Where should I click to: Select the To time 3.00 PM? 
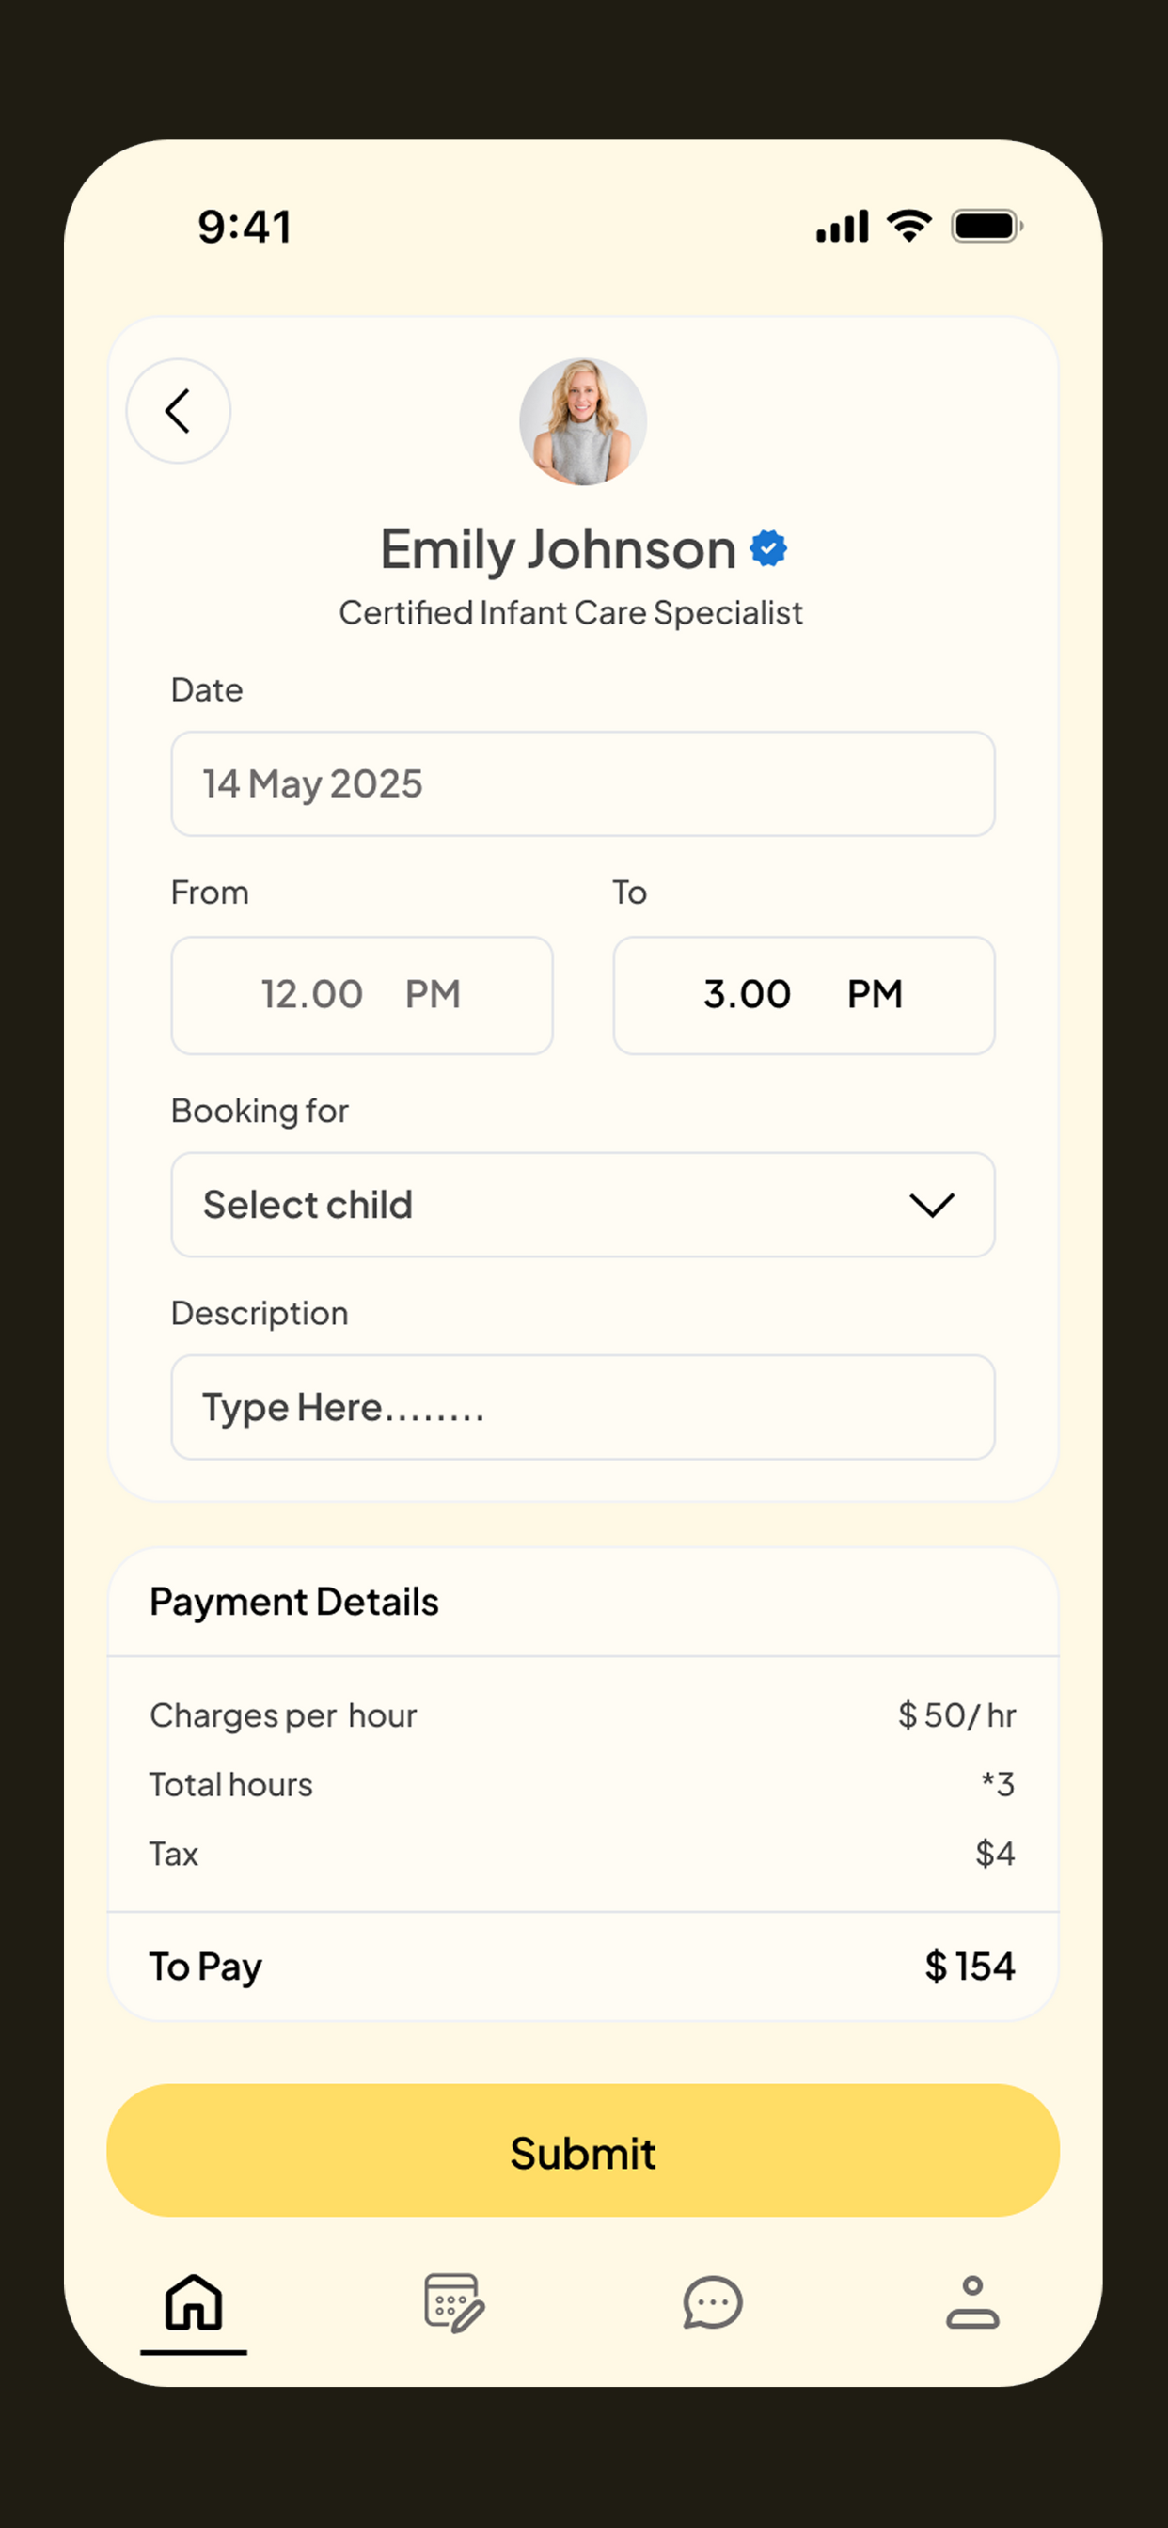pyautogui.click(x=804, y=995)
